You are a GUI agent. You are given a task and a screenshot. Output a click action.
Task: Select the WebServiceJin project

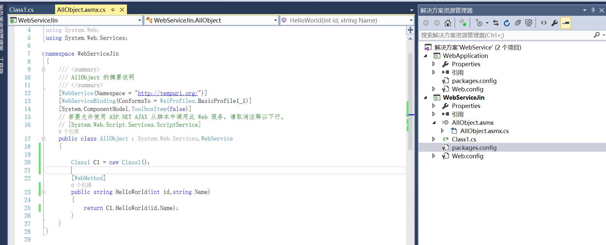coord(463,97)
